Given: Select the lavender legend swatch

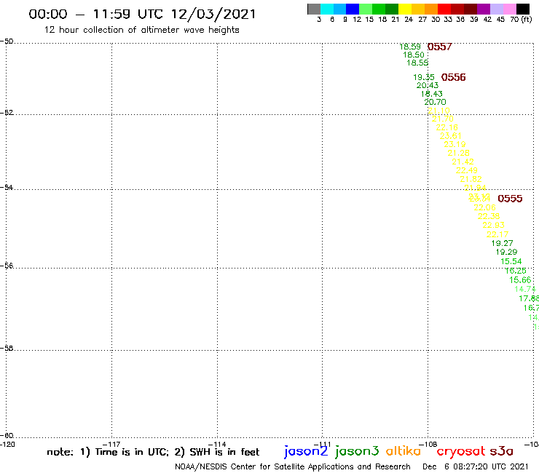Looking at the screenshot, I should [497, 9].
